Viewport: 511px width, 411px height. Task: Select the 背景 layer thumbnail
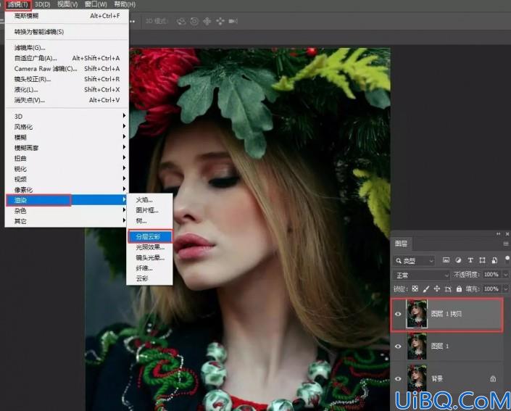click(x=417, y=378)
